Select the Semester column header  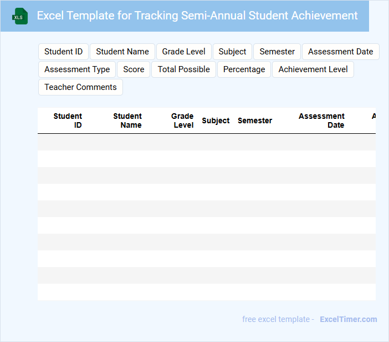coord(255,120)
